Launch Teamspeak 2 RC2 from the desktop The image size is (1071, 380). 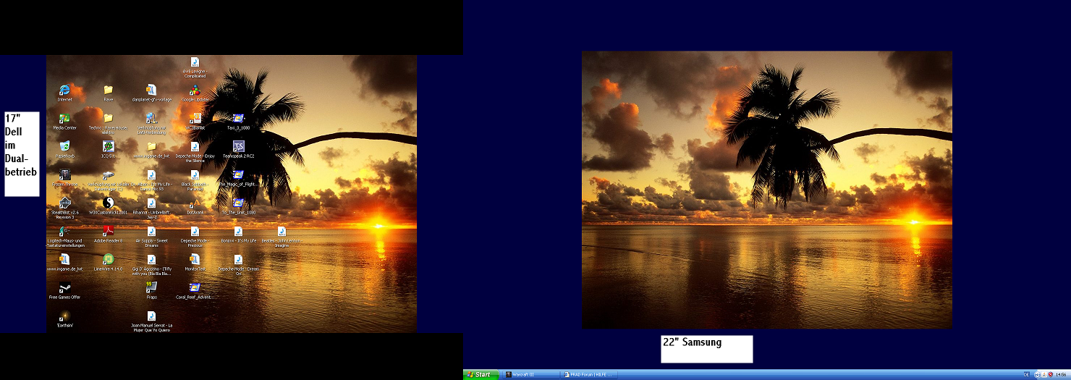(x=238, y=147)
